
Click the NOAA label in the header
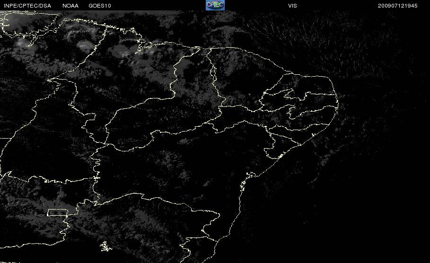[x=70, y=6]
